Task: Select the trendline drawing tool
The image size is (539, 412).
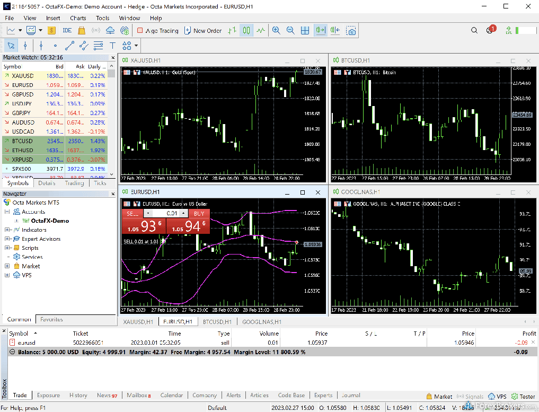Action: 70,46
